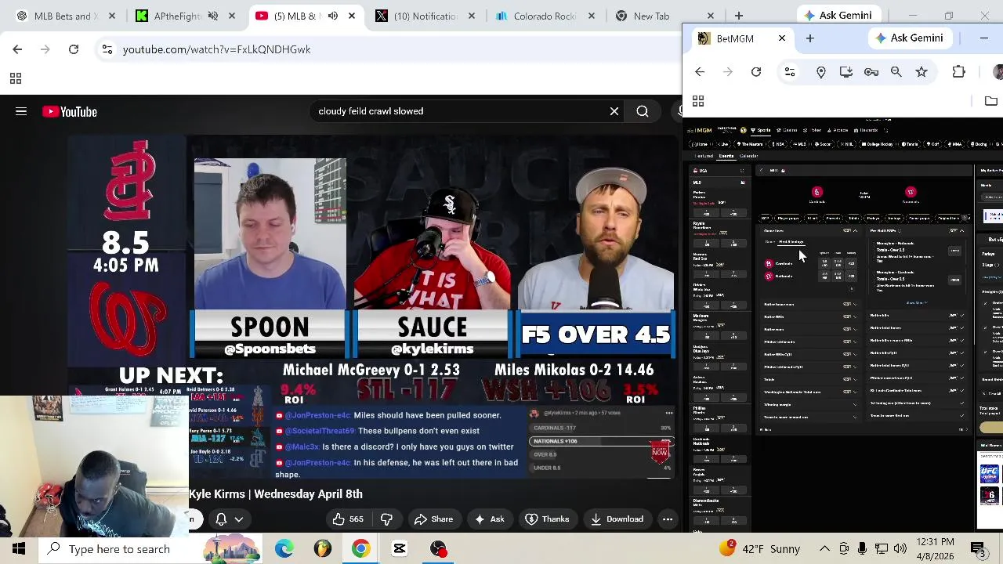The image size is (1003, 564).
Task: Click the YouTube search magnifier button
Action: coord(643,111)
